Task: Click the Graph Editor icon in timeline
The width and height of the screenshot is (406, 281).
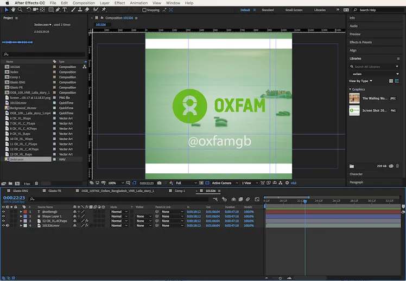Action: tap(257, 199)
